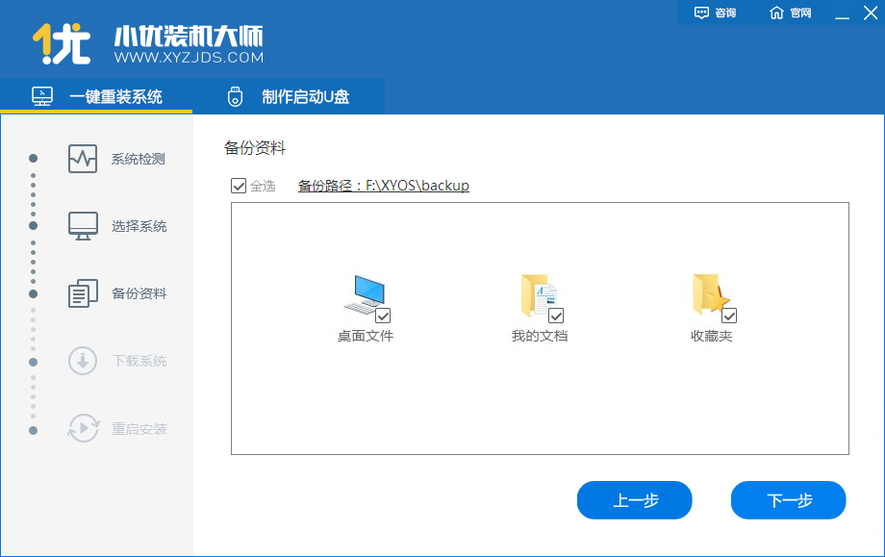
Task: Click the 下一步 button
Action: tap(788, 500)
